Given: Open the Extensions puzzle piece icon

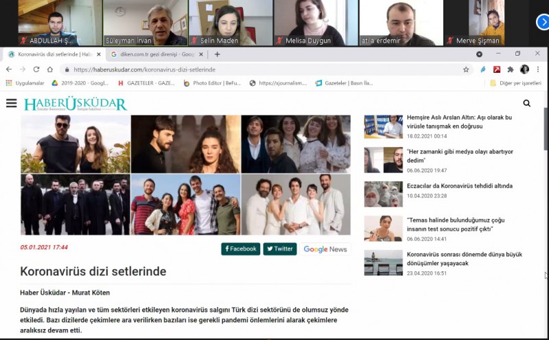Looking at the screenshot, I should pos(510,69).
